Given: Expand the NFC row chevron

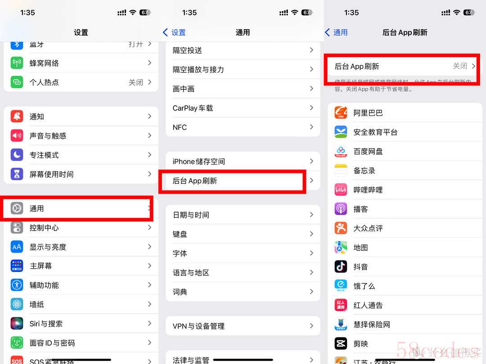Looking at the screenshot, I should (311, 127).
